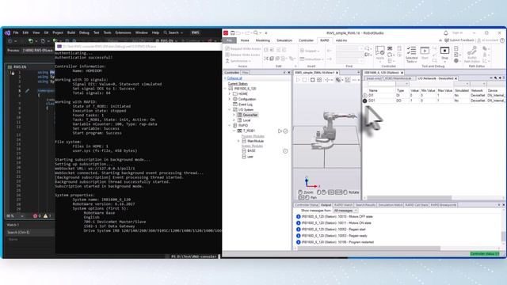Close the RWS_simple View1 tab

point(337,73)
